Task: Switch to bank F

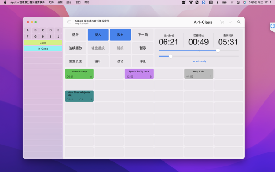Action: click(x=27, y=37)
